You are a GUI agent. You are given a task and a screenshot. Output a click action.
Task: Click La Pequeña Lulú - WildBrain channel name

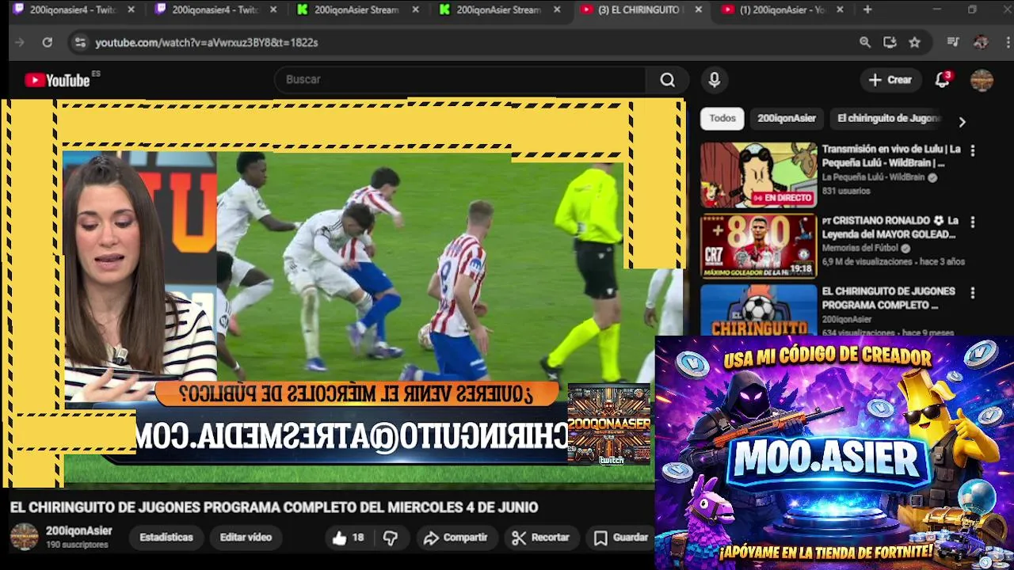(873, 177)
